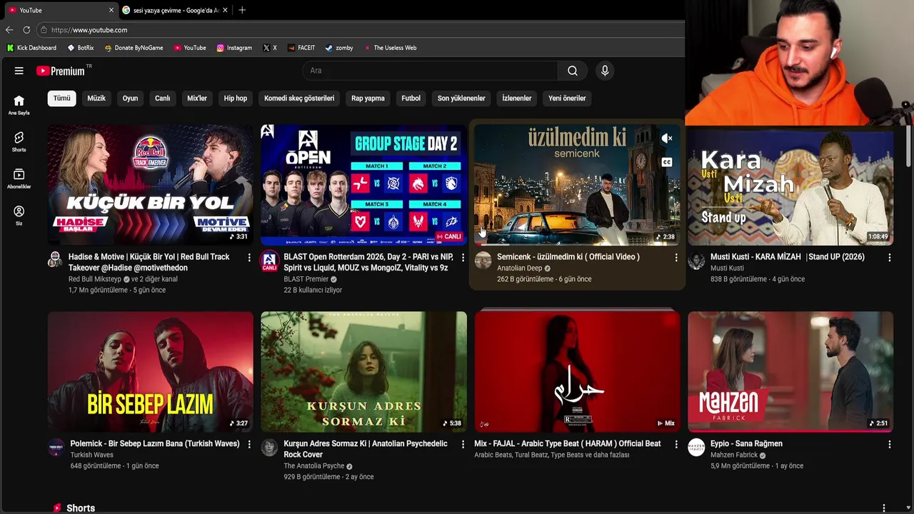Open Donate ByNoGame bookmark

click(x=134, y=48)
